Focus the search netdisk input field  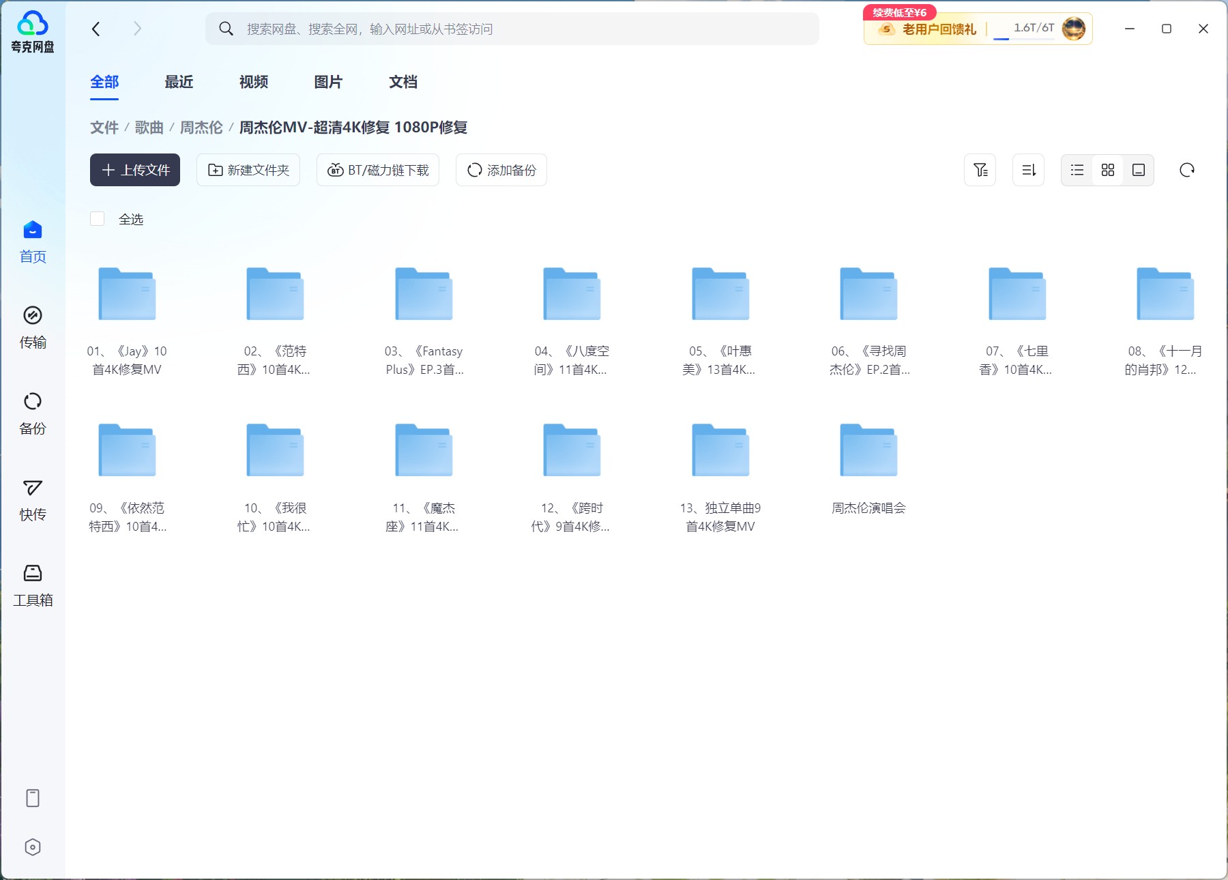click(x=512, y=29)
